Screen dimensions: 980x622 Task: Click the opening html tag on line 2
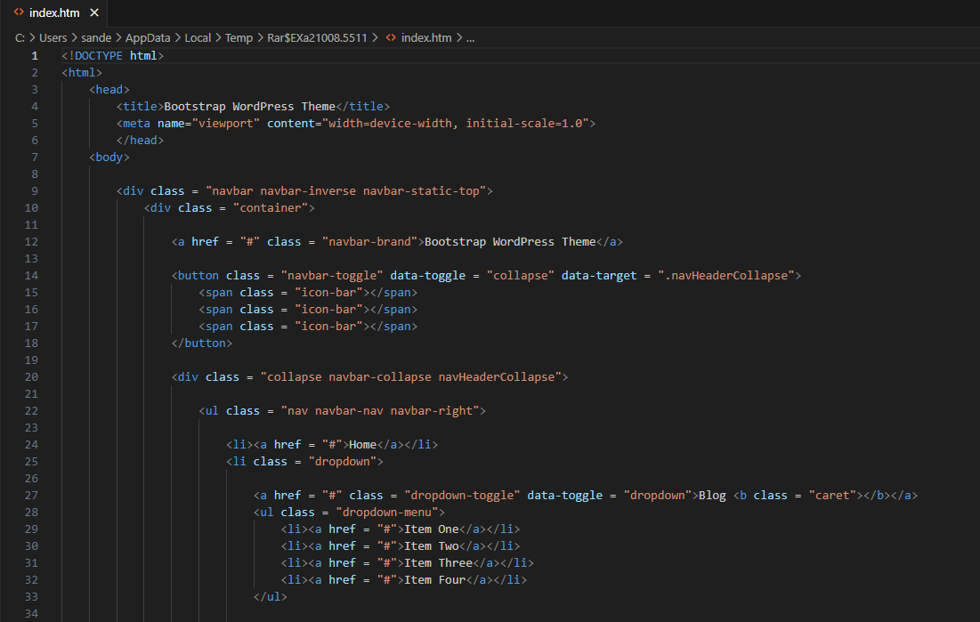pos(82,72)
